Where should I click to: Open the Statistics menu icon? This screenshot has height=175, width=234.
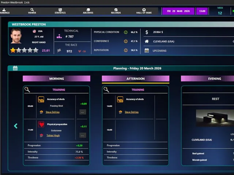[60, 10]
